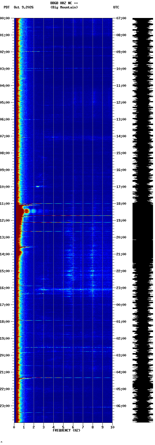The height and width of the screenshot is (445, 155).
Task: Click the '(Big Mountain)' station name
Action: coord(64,7)
